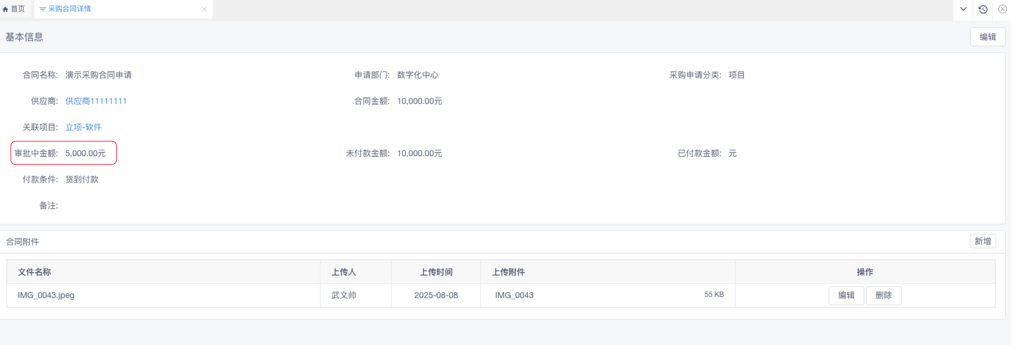Click the 上传时间 column header
1011x345 pixels.
pos(436,272)
